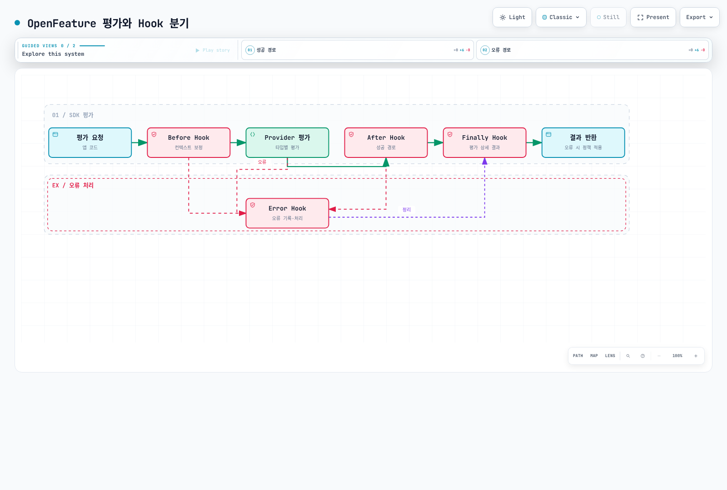Zoom in with the plus button
Image resolution: width=727 pixels, height=490 pixels.
pyautogui.click(x=696, y=356)
